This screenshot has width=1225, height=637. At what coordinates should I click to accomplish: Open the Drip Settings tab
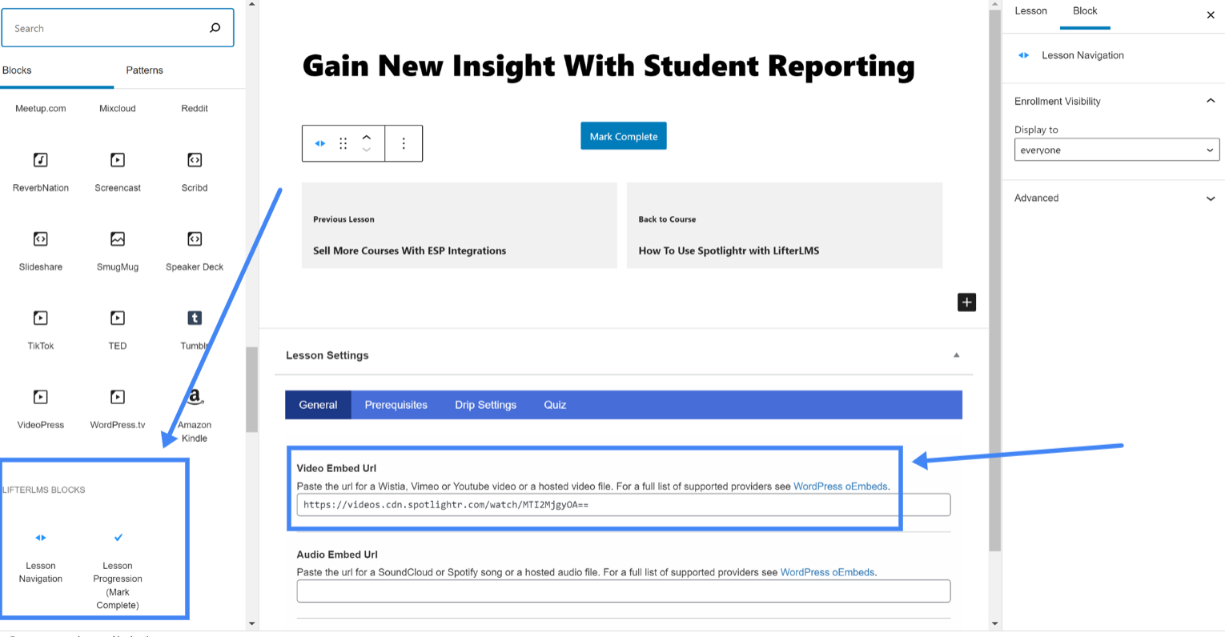485,405
